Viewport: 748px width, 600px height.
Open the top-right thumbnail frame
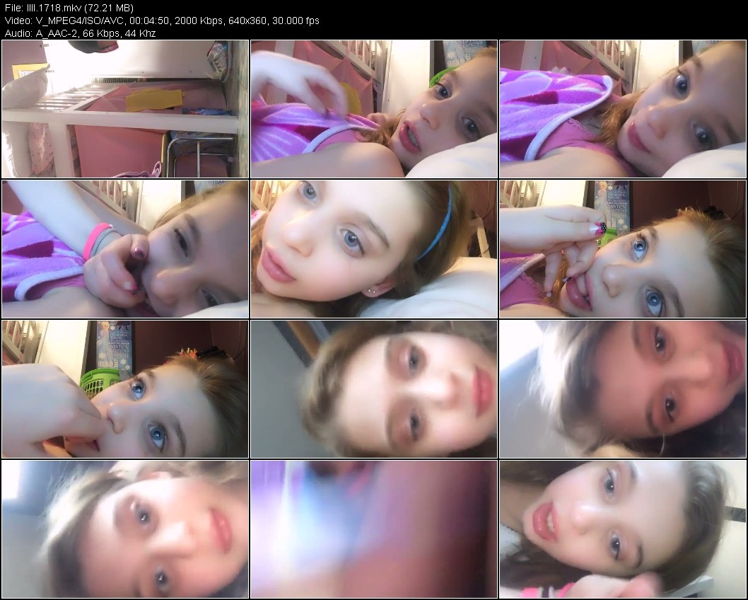[x=623, y=109]
